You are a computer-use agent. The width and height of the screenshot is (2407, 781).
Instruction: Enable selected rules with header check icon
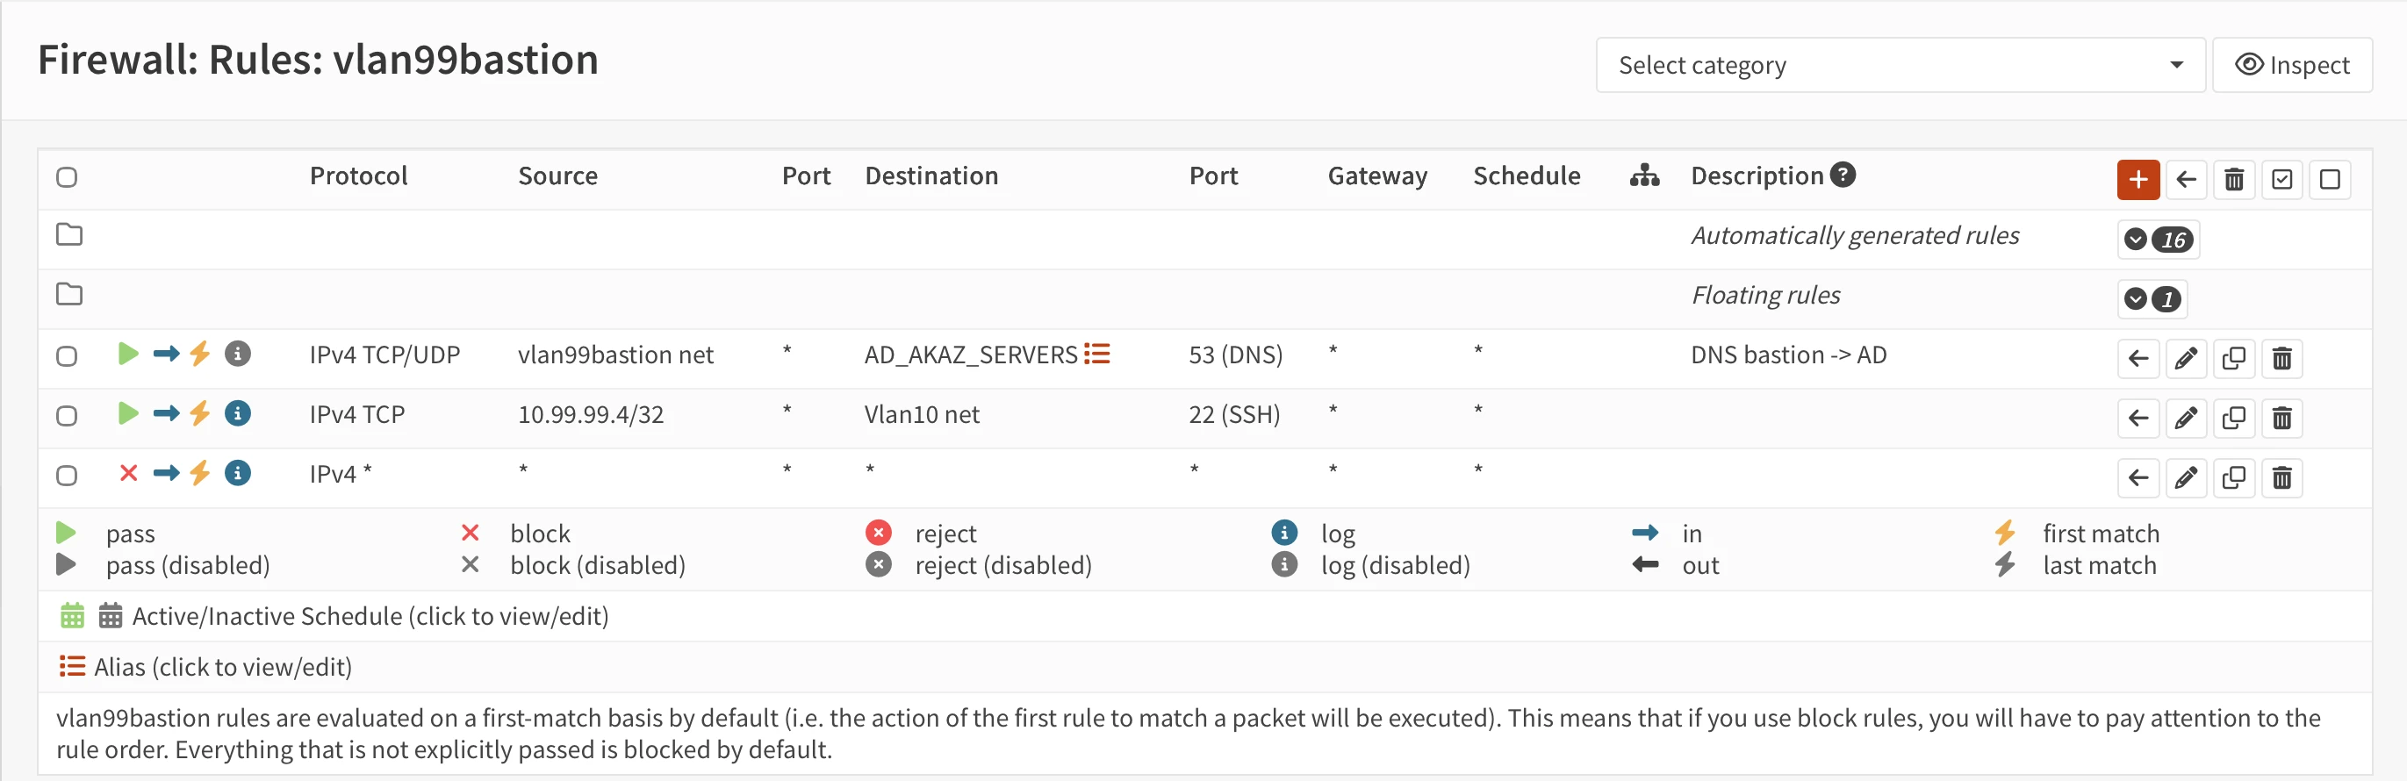[2281, 179]
